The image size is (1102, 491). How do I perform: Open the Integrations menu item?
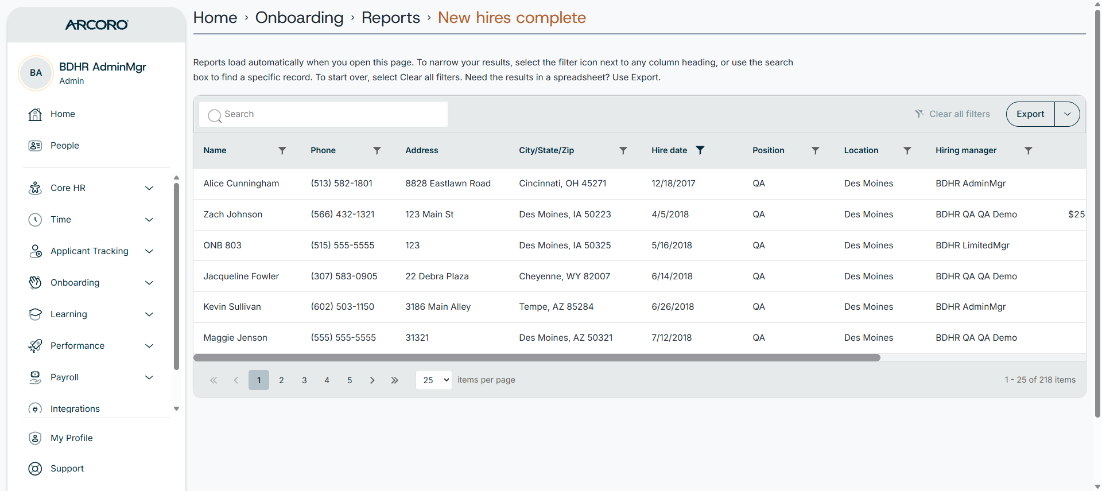75,409
